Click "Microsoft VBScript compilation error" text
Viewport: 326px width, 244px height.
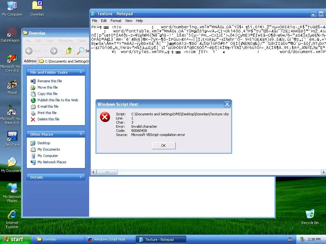click(158, 135)
